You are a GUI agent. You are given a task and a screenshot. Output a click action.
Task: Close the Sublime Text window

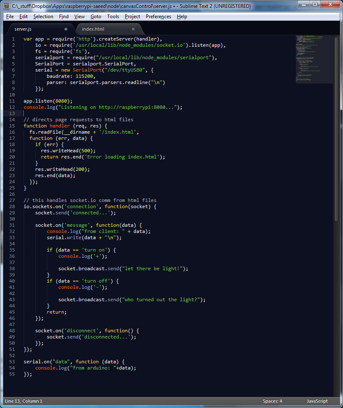click(330, 5)
